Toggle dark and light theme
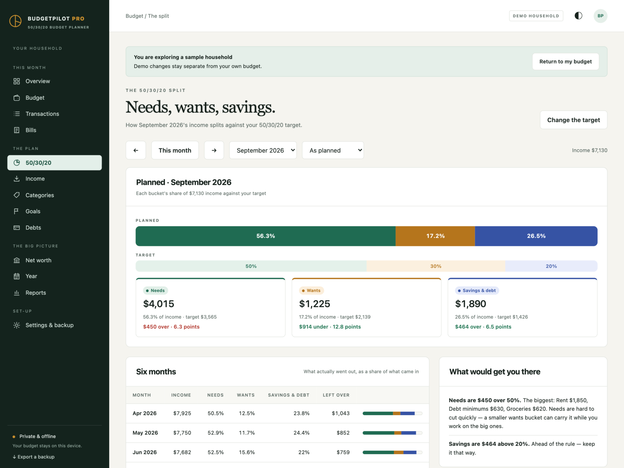 tap(578, 16)
